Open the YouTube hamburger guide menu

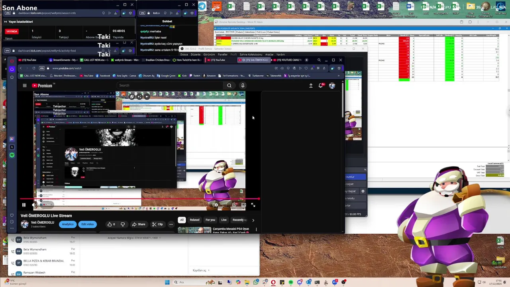click(x=25, y=85)
